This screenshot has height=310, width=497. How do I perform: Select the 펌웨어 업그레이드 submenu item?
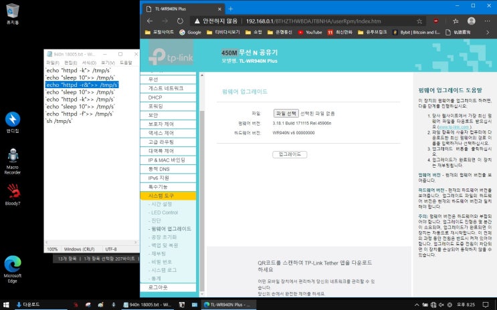pos(171,229)
